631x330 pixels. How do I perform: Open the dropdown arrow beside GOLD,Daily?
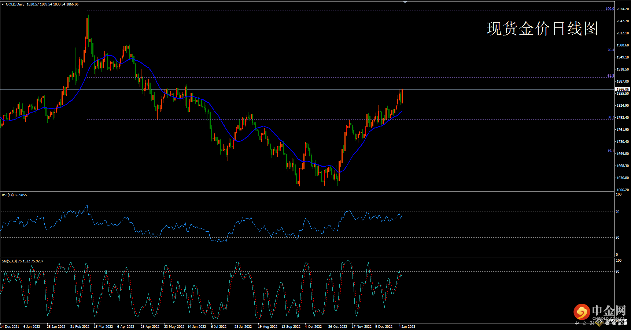click(3, 4)
